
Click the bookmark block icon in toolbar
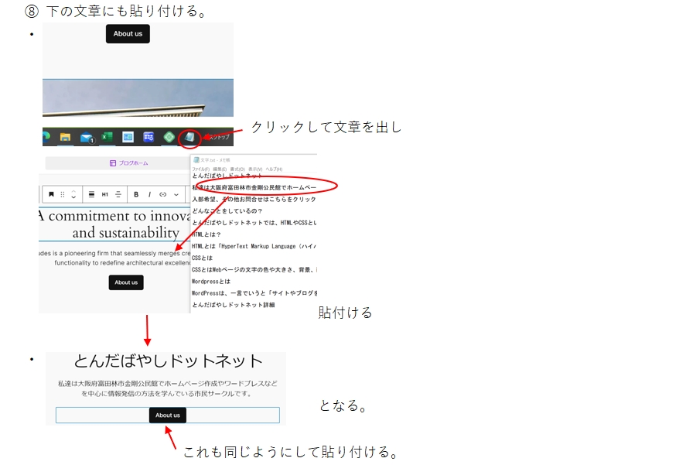pos(52,194)
